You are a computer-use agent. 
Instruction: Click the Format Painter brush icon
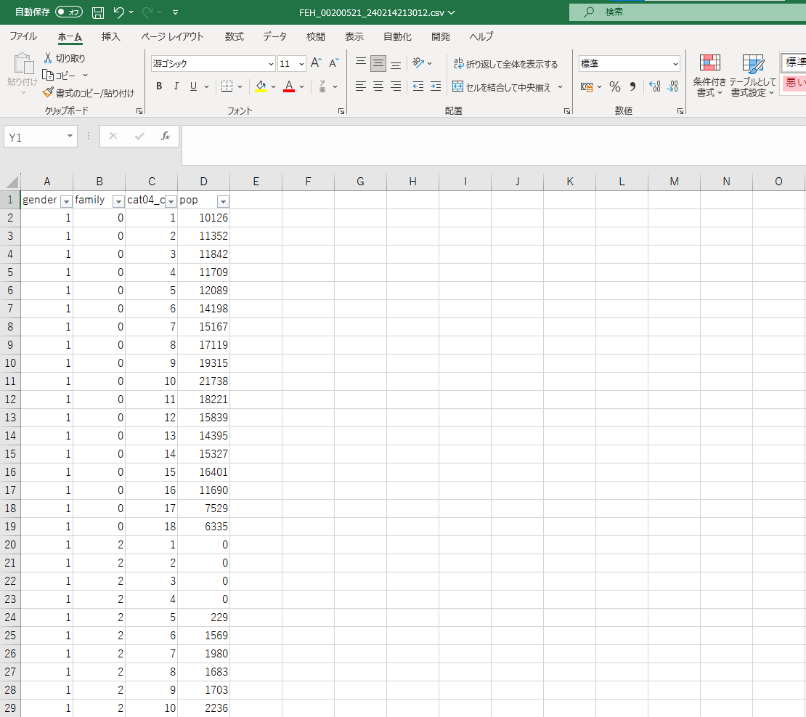(x=48, y=93)
